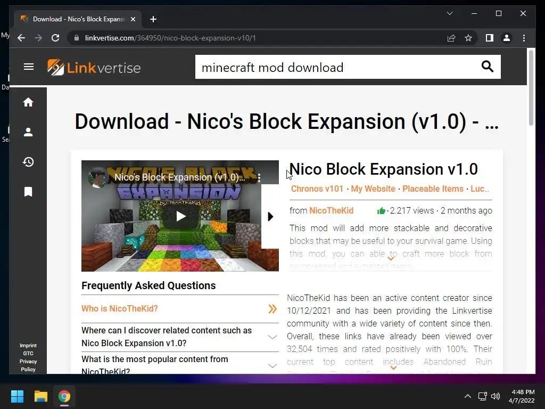Click the 'Frequently Asked Questions' heading
This screenshot has height=409, width=545.
[148, 285]
